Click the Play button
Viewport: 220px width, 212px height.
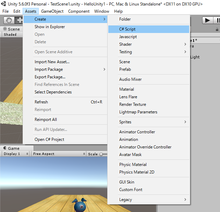(x=208, y=20)
